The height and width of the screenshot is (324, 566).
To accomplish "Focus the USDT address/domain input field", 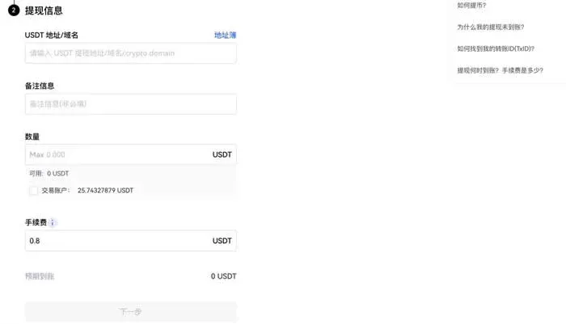I will tap(131, 53).
